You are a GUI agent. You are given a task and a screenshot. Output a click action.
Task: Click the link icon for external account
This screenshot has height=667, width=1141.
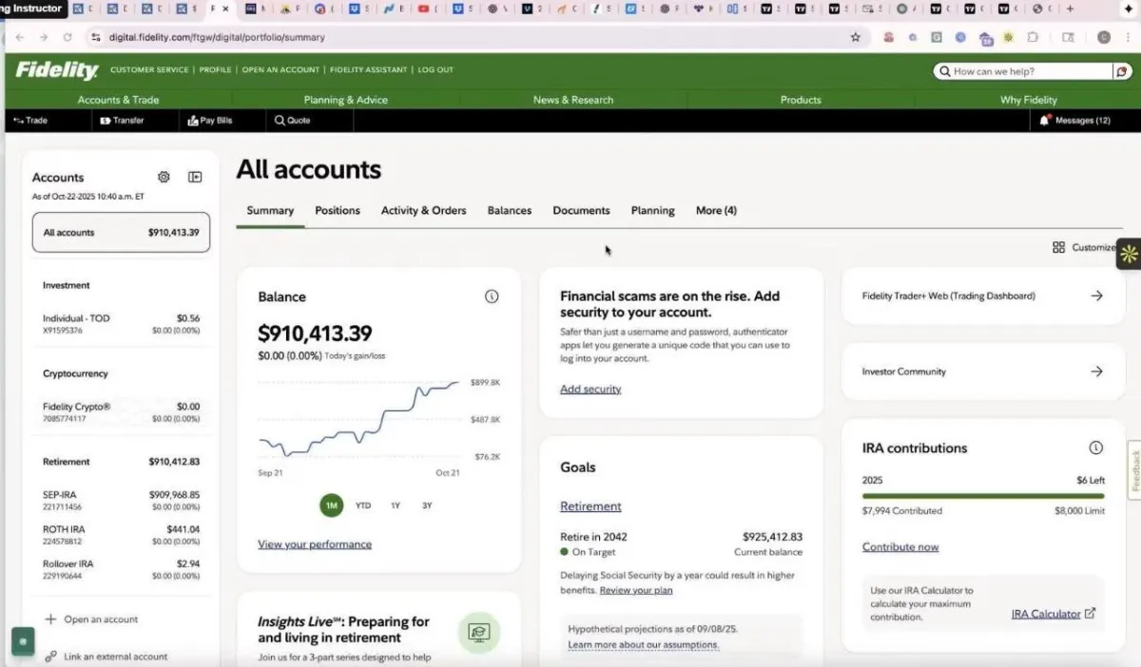(x=50, y=657)
